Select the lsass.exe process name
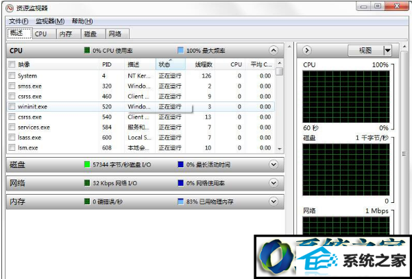The width and height of the screenshot is (412, 279). click(29, 138)
